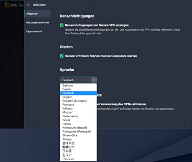Pick Slovenčina from language list
Image resolution: width=192 pixels, height=162 pixels.
(78, 135)
